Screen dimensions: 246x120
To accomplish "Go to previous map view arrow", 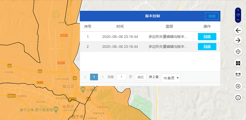I will point(238,31).
